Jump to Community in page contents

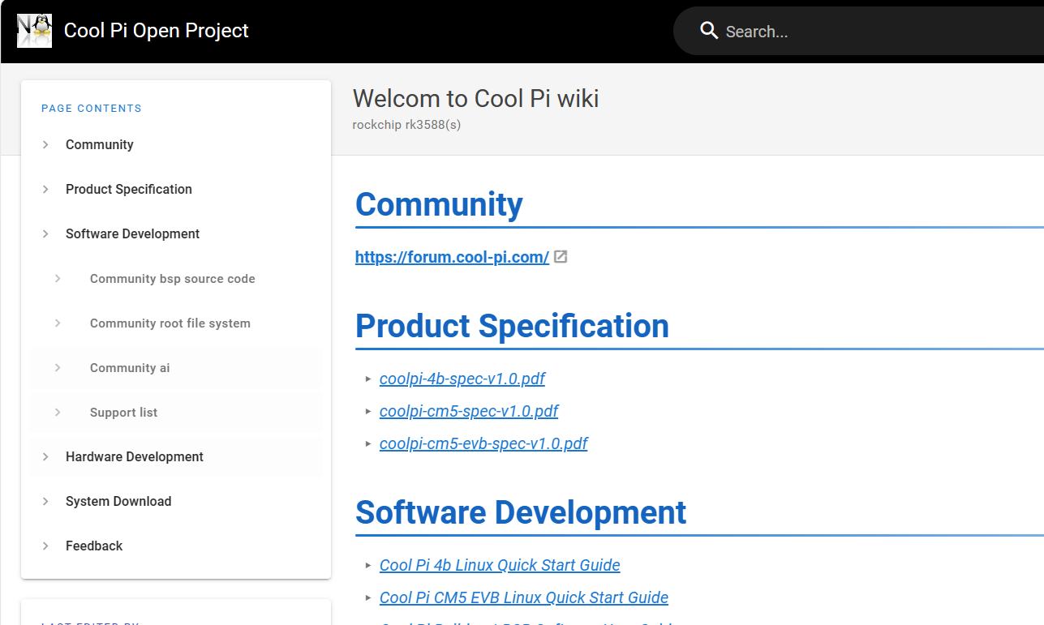(x=100, y=144)
